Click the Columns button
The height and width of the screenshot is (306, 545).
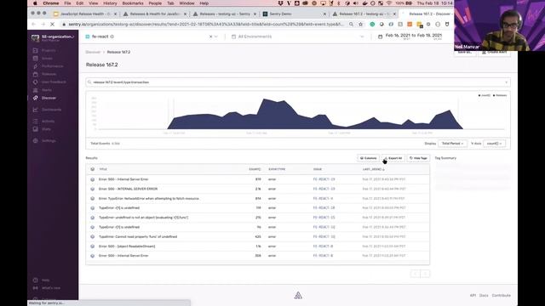pos(368,158)
